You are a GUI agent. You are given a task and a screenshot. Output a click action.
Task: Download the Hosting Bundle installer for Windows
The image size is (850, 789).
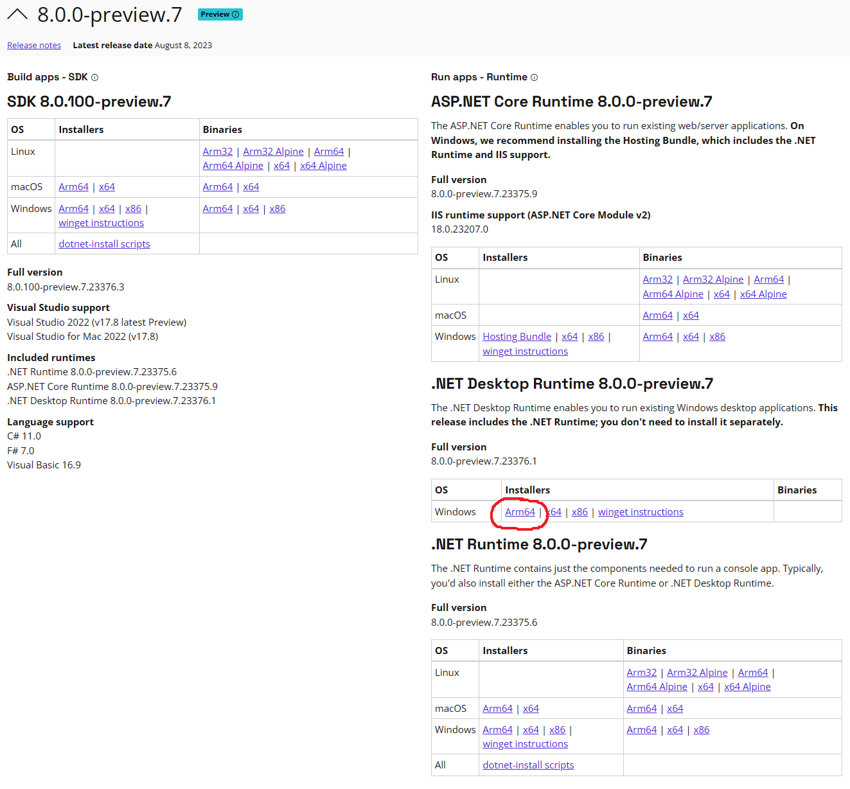coord(517,336)
